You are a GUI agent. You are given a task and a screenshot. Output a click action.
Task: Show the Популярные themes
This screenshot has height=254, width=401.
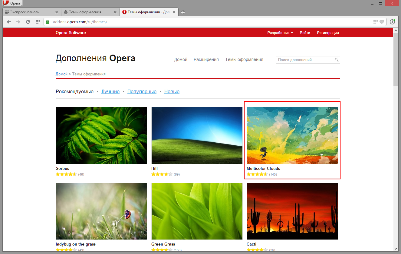coord(142,91)
